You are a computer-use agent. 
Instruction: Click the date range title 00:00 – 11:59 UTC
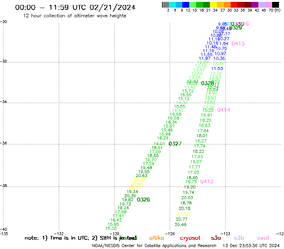click(x=75, y=7)
